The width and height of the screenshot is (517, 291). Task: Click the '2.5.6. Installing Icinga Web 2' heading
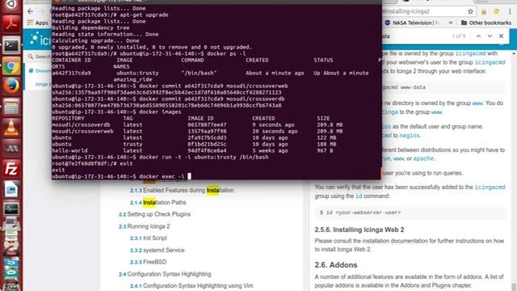pos(359,230)
